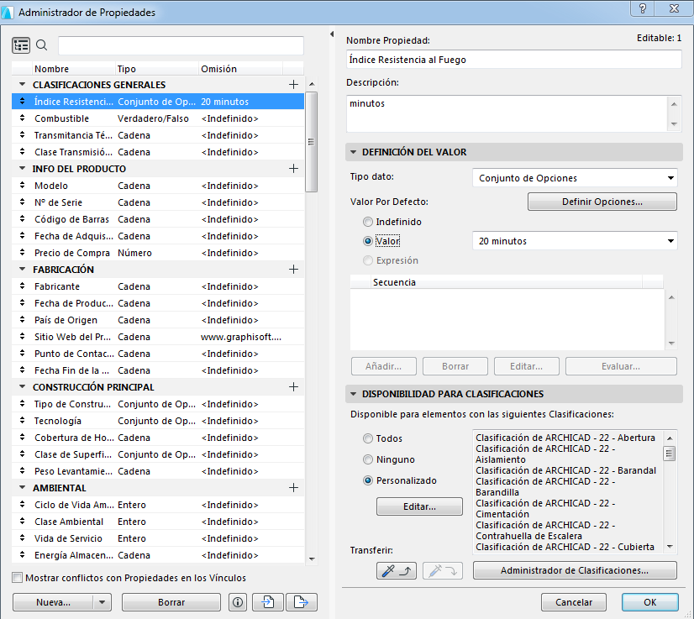Select the Todos radio option

[x=368, y=438]
